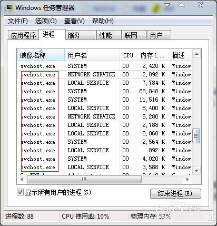The height and width of the screenshot is (226, 217).
Task: Click CPU 使用率: 10% status text
Action: (x=85, y=216)
